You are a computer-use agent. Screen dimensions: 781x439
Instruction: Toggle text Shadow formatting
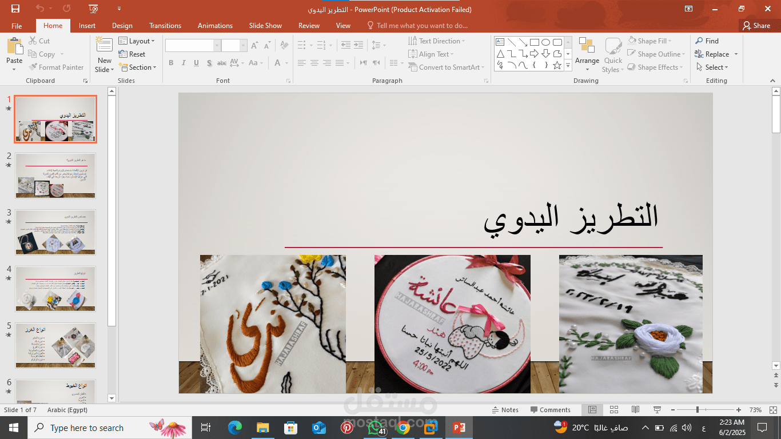click(x=209, y=63)
